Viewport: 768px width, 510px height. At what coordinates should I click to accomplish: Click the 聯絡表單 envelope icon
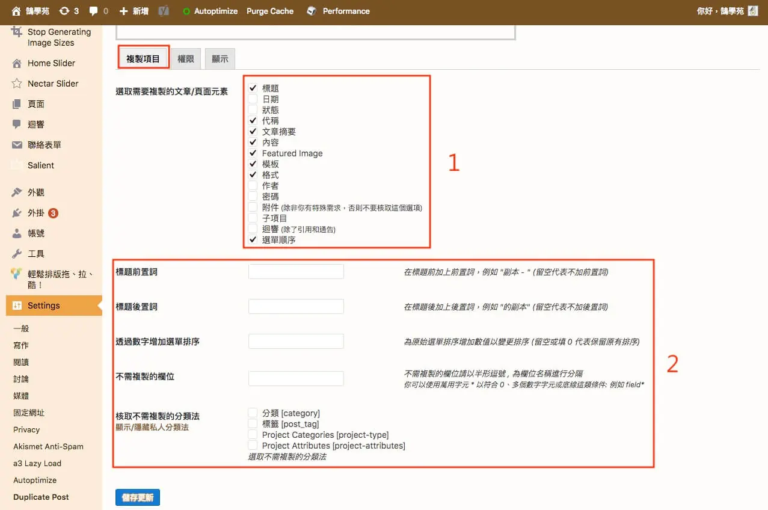tap(17, 145)
